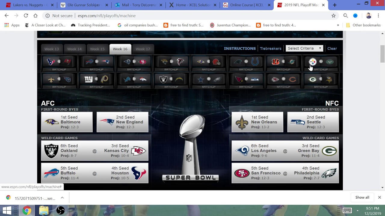The image size is (385, 216).
Task: Switch to the Ole Gunnar Solskjær browser tab
Action: [x=84, y=5]
